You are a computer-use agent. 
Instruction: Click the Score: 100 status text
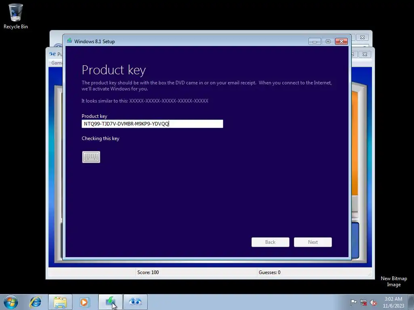click(148, 272)
